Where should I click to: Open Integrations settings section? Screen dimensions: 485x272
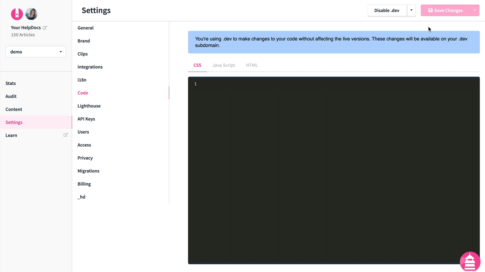click(x=90, y=67)
